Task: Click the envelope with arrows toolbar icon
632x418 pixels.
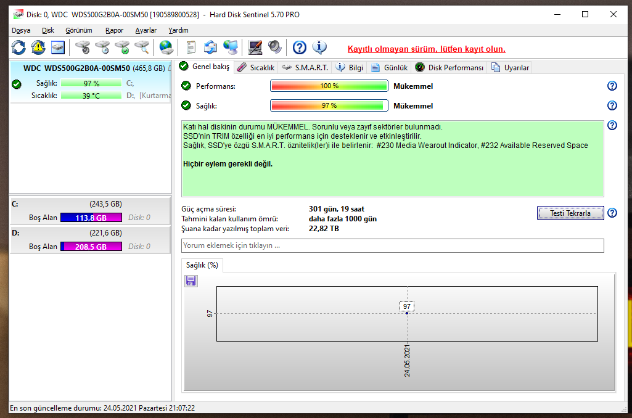Action: pyautogui.click(x=210, y=47)
